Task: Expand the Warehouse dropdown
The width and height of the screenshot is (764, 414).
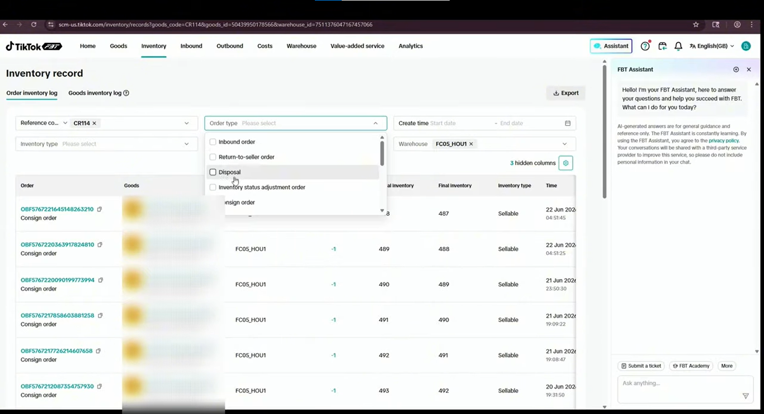Action: click(x=564, y=144)
